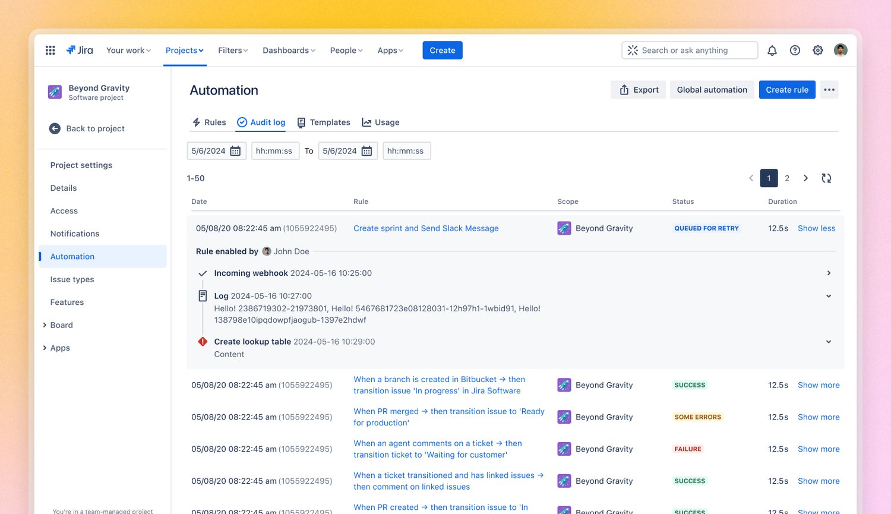The height and width of the screenshot is (514, 891).
Task: Click the notifications bell icon
Action: (x=772, y=50)
